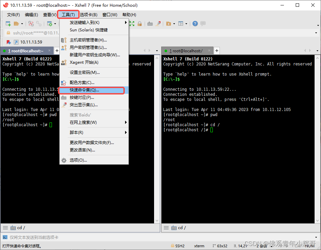Click the Highlight marker toolbar icon
This screenshot has height=250, width=321.
[158, 24]
